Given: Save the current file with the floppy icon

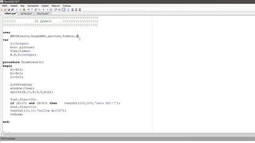Looking at the screenshot, I should [x=9, y=10].
